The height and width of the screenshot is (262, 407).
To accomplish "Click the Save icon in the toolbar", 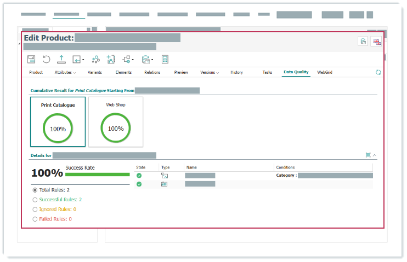I will click(31, 59).
